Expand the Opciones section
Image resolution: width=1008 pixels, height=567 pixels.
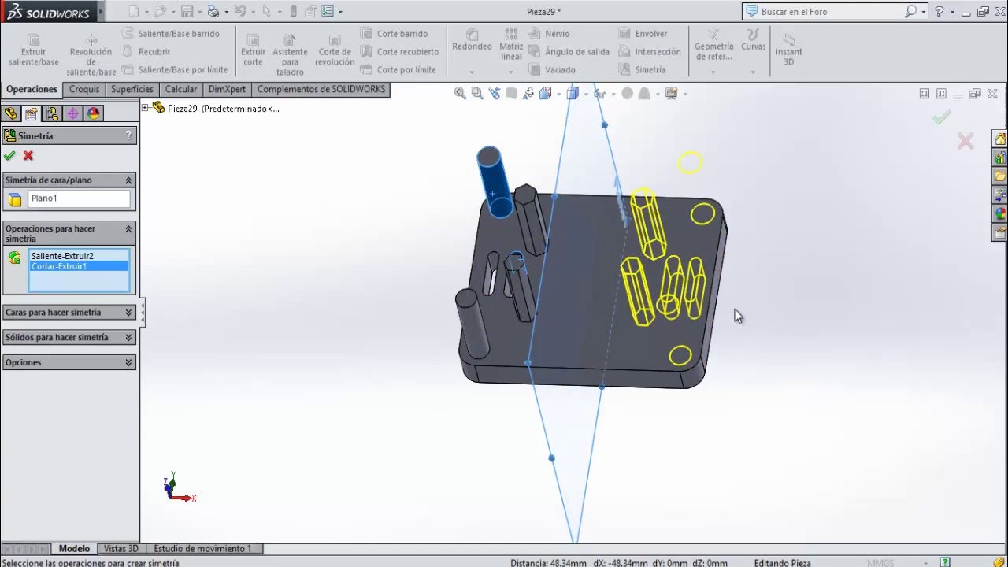(128, 362)
